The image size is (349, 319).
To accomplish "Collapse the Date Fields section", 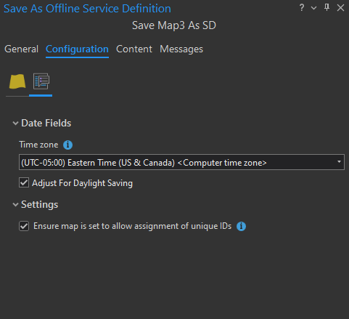I will click(15, 124).
